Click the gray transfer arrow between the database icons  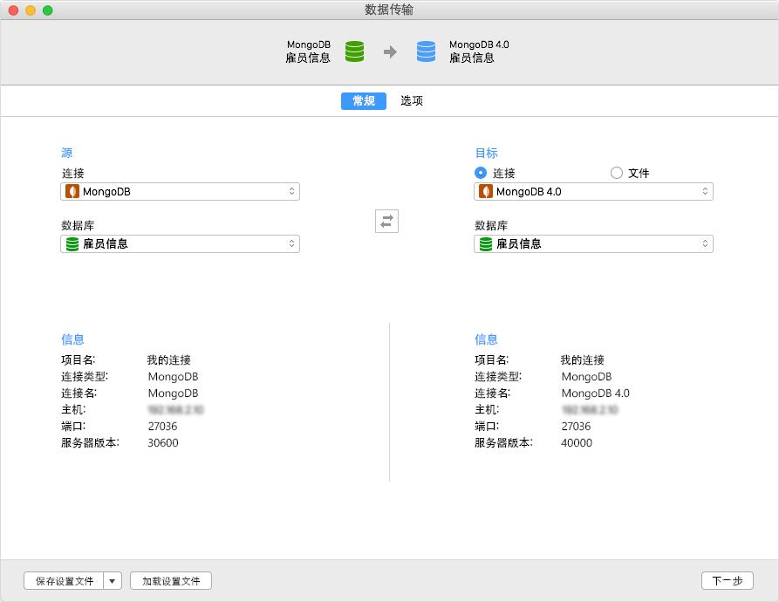[389, 51]
